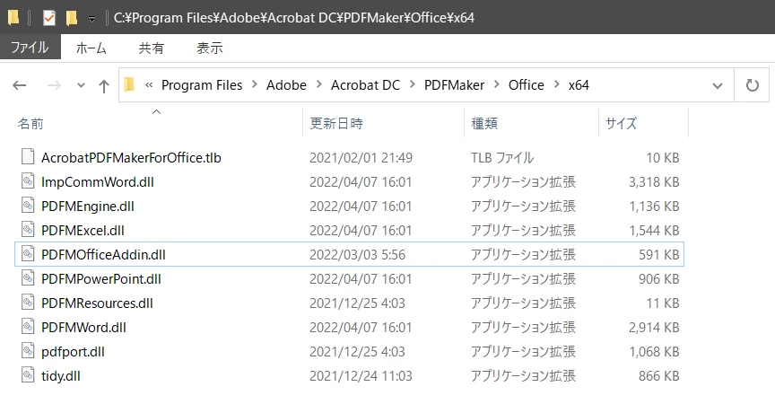Viewport: 775px width, 413px height.
Task: Go forward with the right arrow button
Action: click(54, 85)
